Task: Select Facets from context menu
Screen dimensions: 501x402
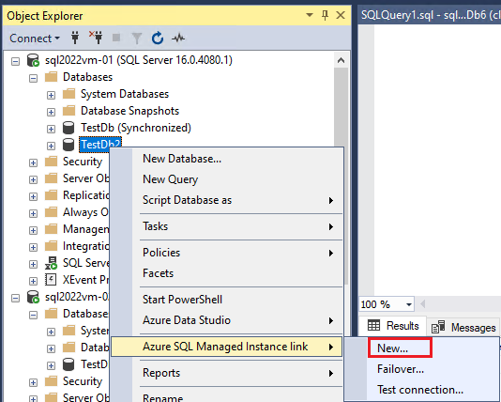Action: [226, 273]
